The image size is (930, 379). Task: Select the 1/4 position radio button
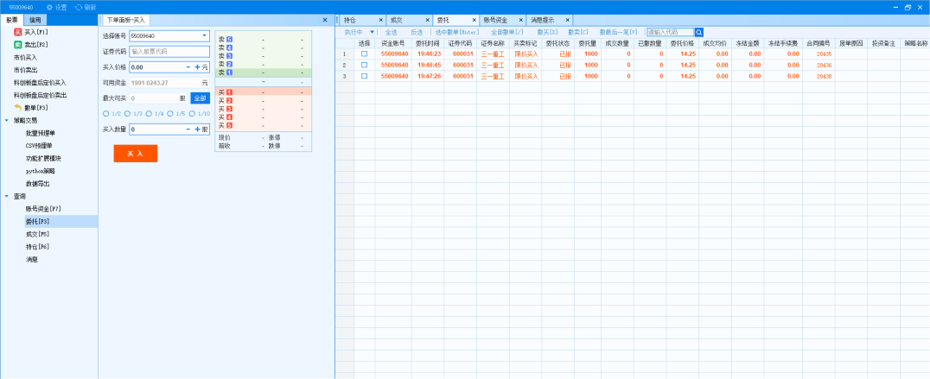coord(149,114)
